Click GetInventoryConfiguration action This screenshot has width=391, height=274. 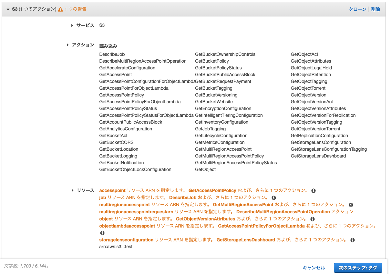[x=222, y=122]
